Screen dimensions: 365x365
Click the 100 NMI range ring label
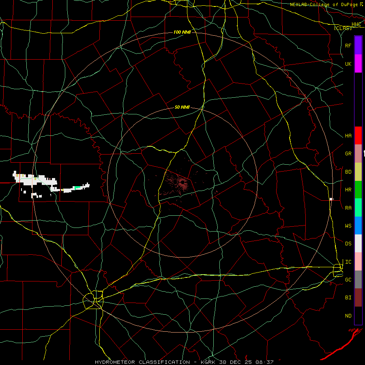pyautogui.click(x=182, y=32)
